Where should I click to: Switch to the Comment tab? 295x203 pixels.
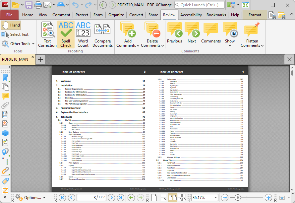tap(61, 15)
